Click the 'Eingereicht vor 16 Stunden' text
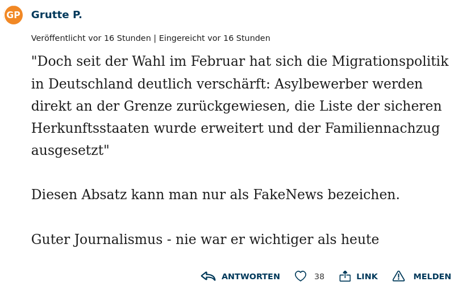Image resolution: width=454 pixels, height=290 pixels. [215, 38]
